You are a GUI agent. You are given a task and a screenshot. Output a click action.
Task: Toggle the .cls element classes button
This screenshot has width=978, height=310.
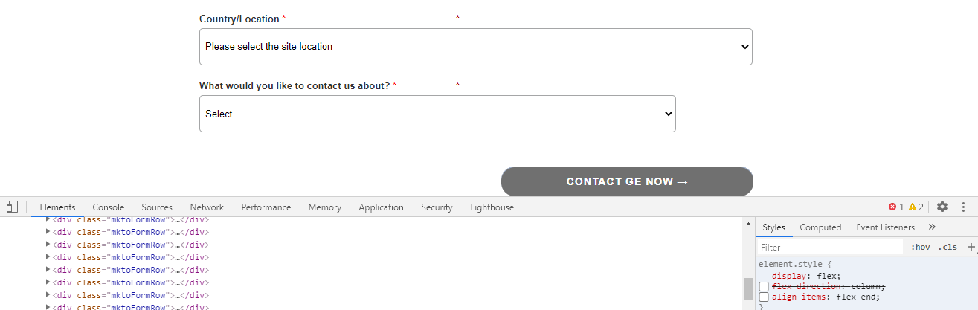pyautogui.click(x=948, y=248)
